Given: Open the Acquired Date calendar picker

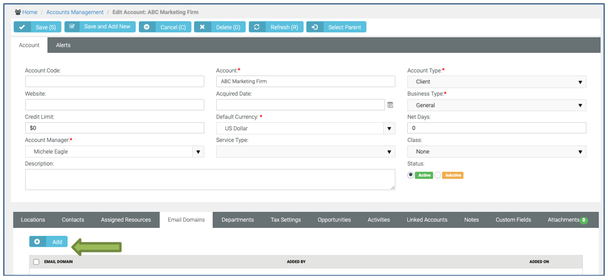Looking at the screenshot, I should pyautogui.click(x=390, y=105).
